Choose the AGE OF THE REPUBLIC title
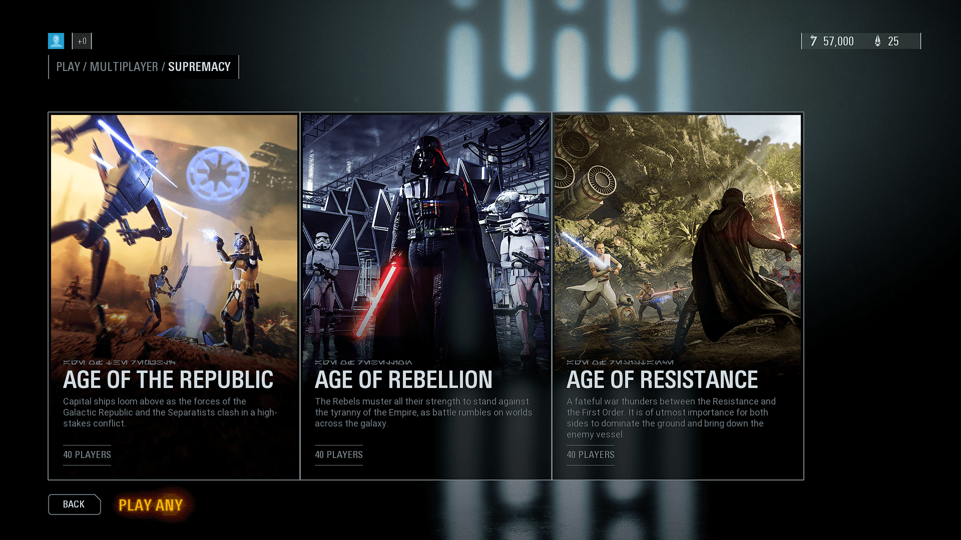Image resolution: width=961 pixels, height=540 pixels. pyautogui.click(x=168, y=380)
